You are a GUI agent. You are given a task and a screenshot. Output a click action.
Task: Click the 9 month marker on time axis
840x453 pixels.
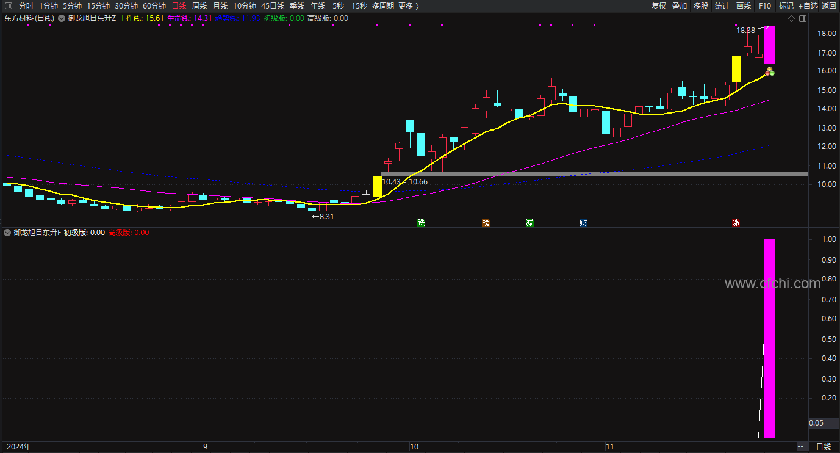point(206,446)
